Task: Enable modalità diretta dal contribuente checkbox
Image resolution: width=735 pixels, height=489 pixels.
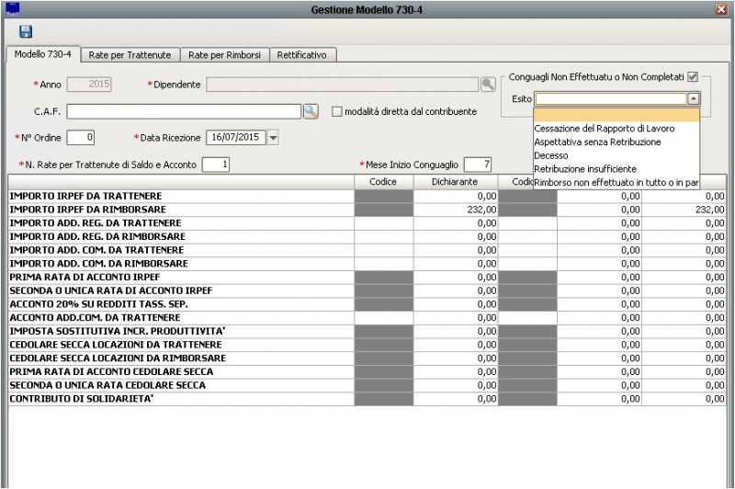Action: click(337, 111)
